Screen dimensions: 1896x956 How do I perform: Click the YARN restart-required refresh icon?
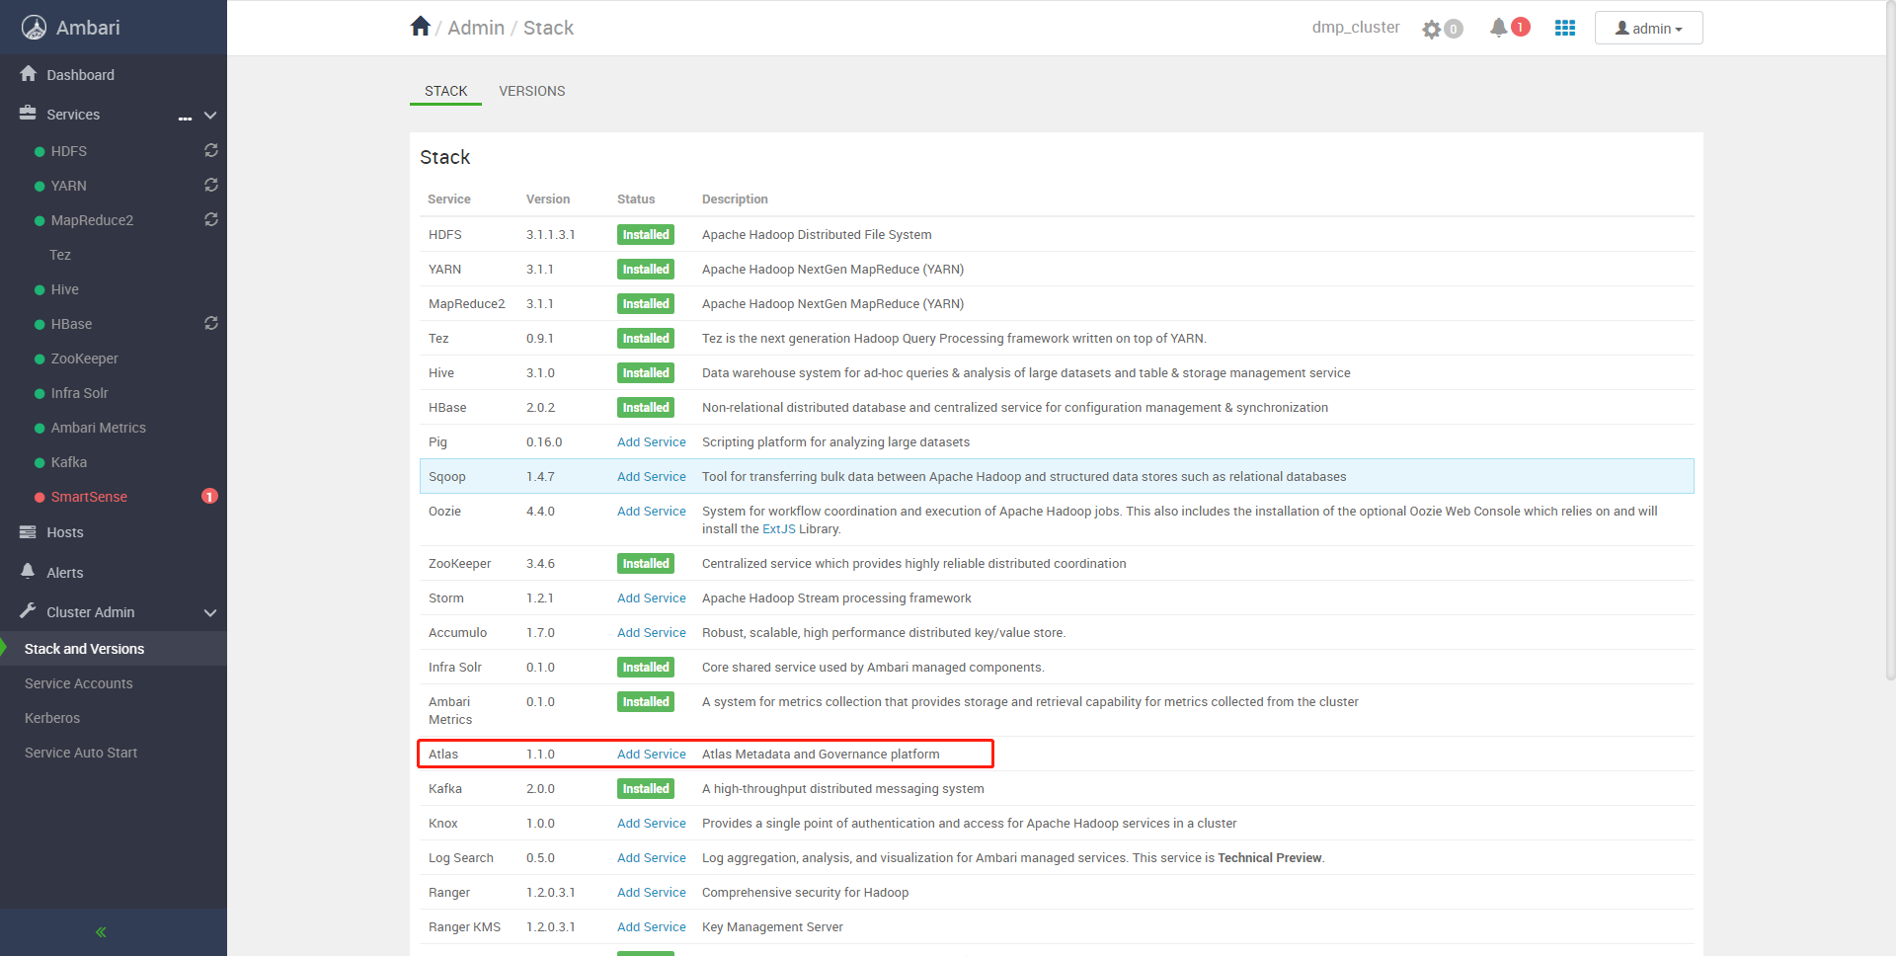click(x=211, y=185)
